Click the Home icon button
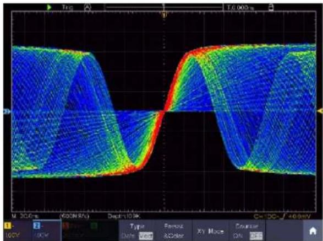The width and height of the screenshot is (323, 241). point(313,231)
